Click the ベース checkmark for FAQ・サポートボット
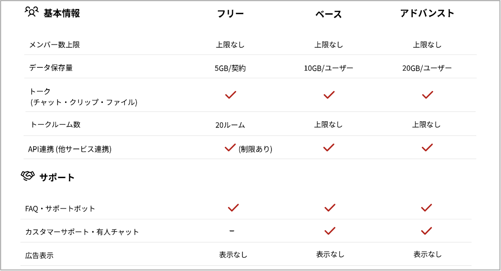The height and width of the screenshot is (271, 501). coord(329,208)
